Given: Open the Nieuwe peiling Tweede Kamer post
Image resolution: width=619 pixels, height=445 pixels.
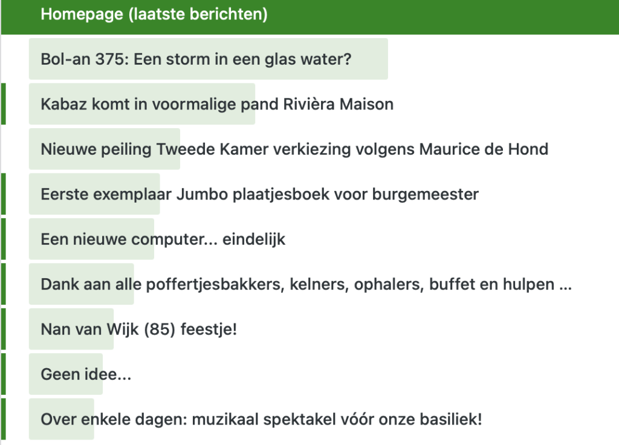Looking at the screenshot, I should (294, 149).
